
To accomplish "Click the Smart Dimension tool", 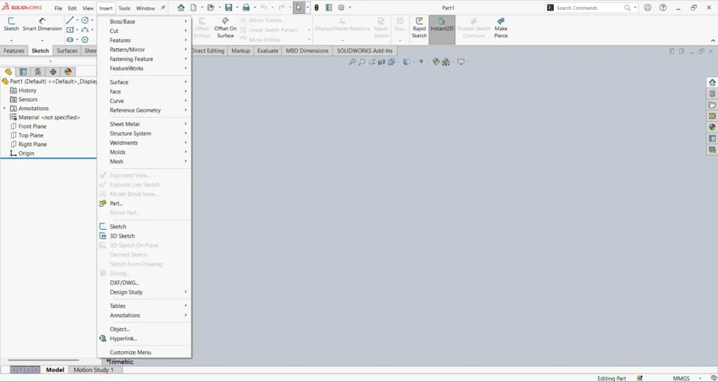I will pos(42,25).
